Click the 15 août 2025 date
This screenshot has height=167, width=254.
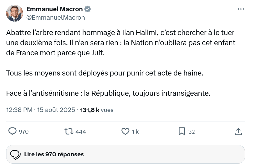[56, 110]
